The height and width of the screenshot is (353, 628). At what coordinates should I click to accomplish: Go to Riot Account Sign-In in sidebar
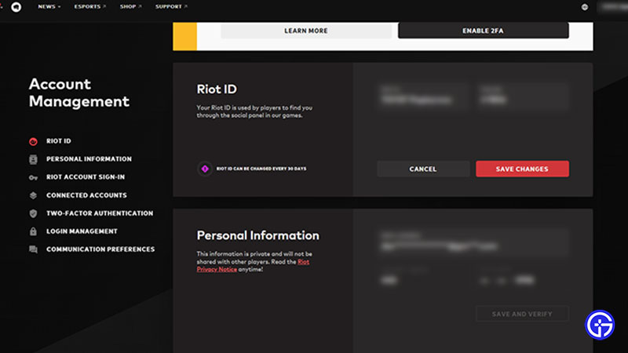pyautogui.click(x=86, y=177)
